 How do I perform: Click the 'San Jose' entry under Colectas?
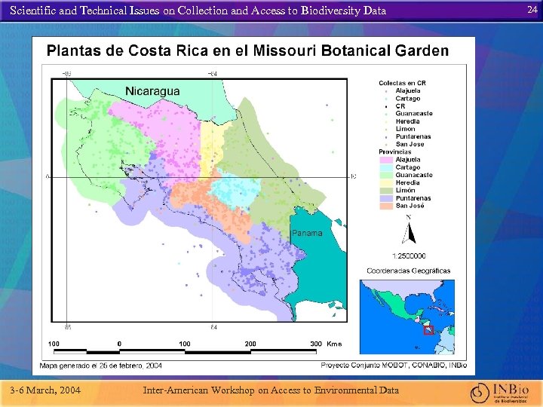410,144
